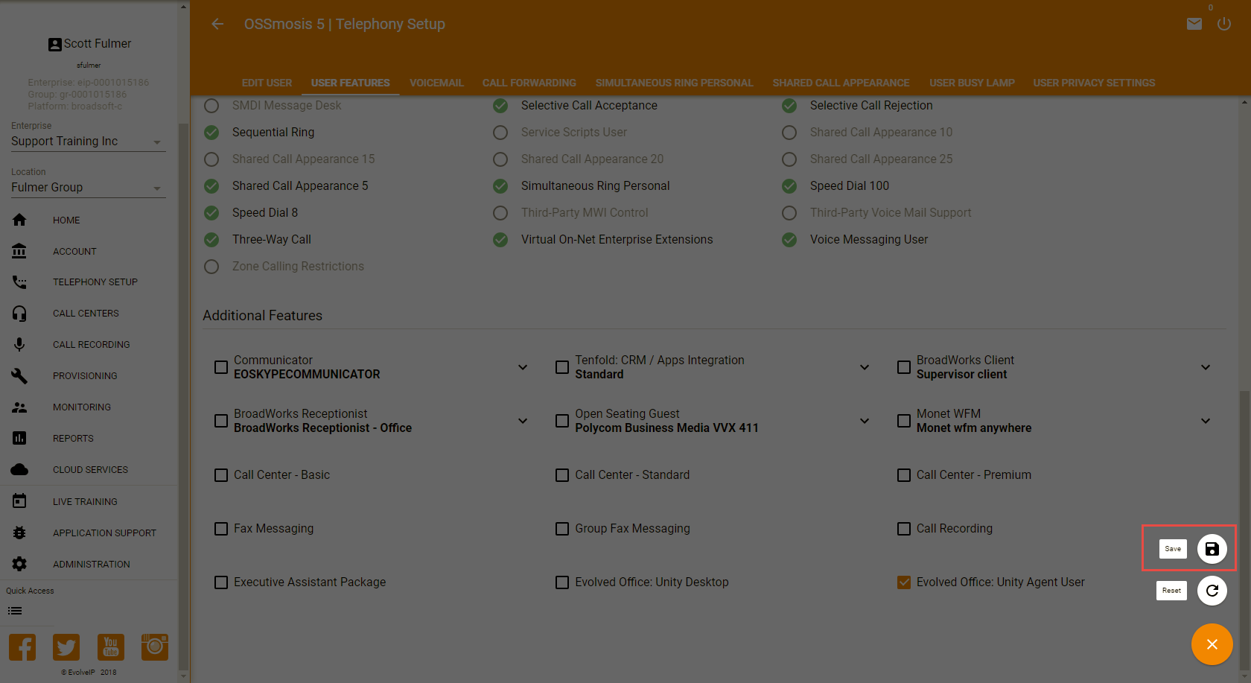1251x683 pixels.
Task: Expand the BroadWorks Client options chevron
Action: 1205,367
